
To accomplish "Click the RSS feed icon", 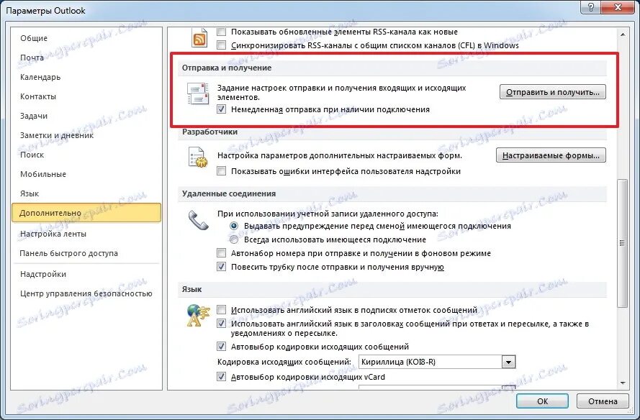I will click(199, 38).
